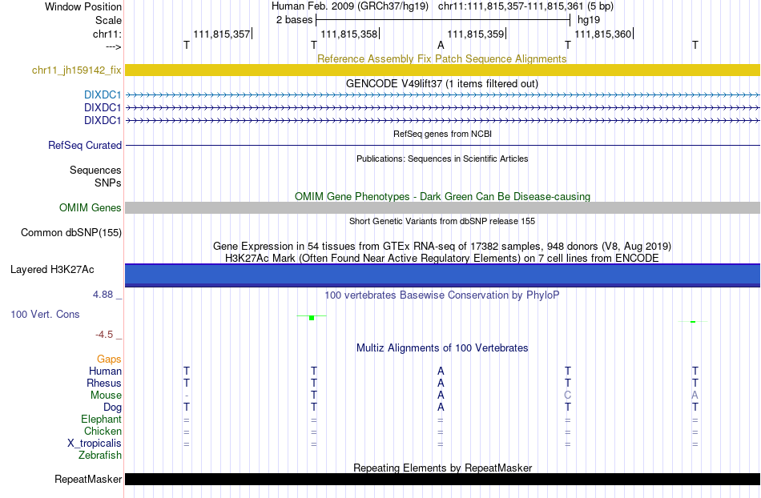Click the Gaps row label
This screenshot has width=761, height=498.
(x=109, y=359)
